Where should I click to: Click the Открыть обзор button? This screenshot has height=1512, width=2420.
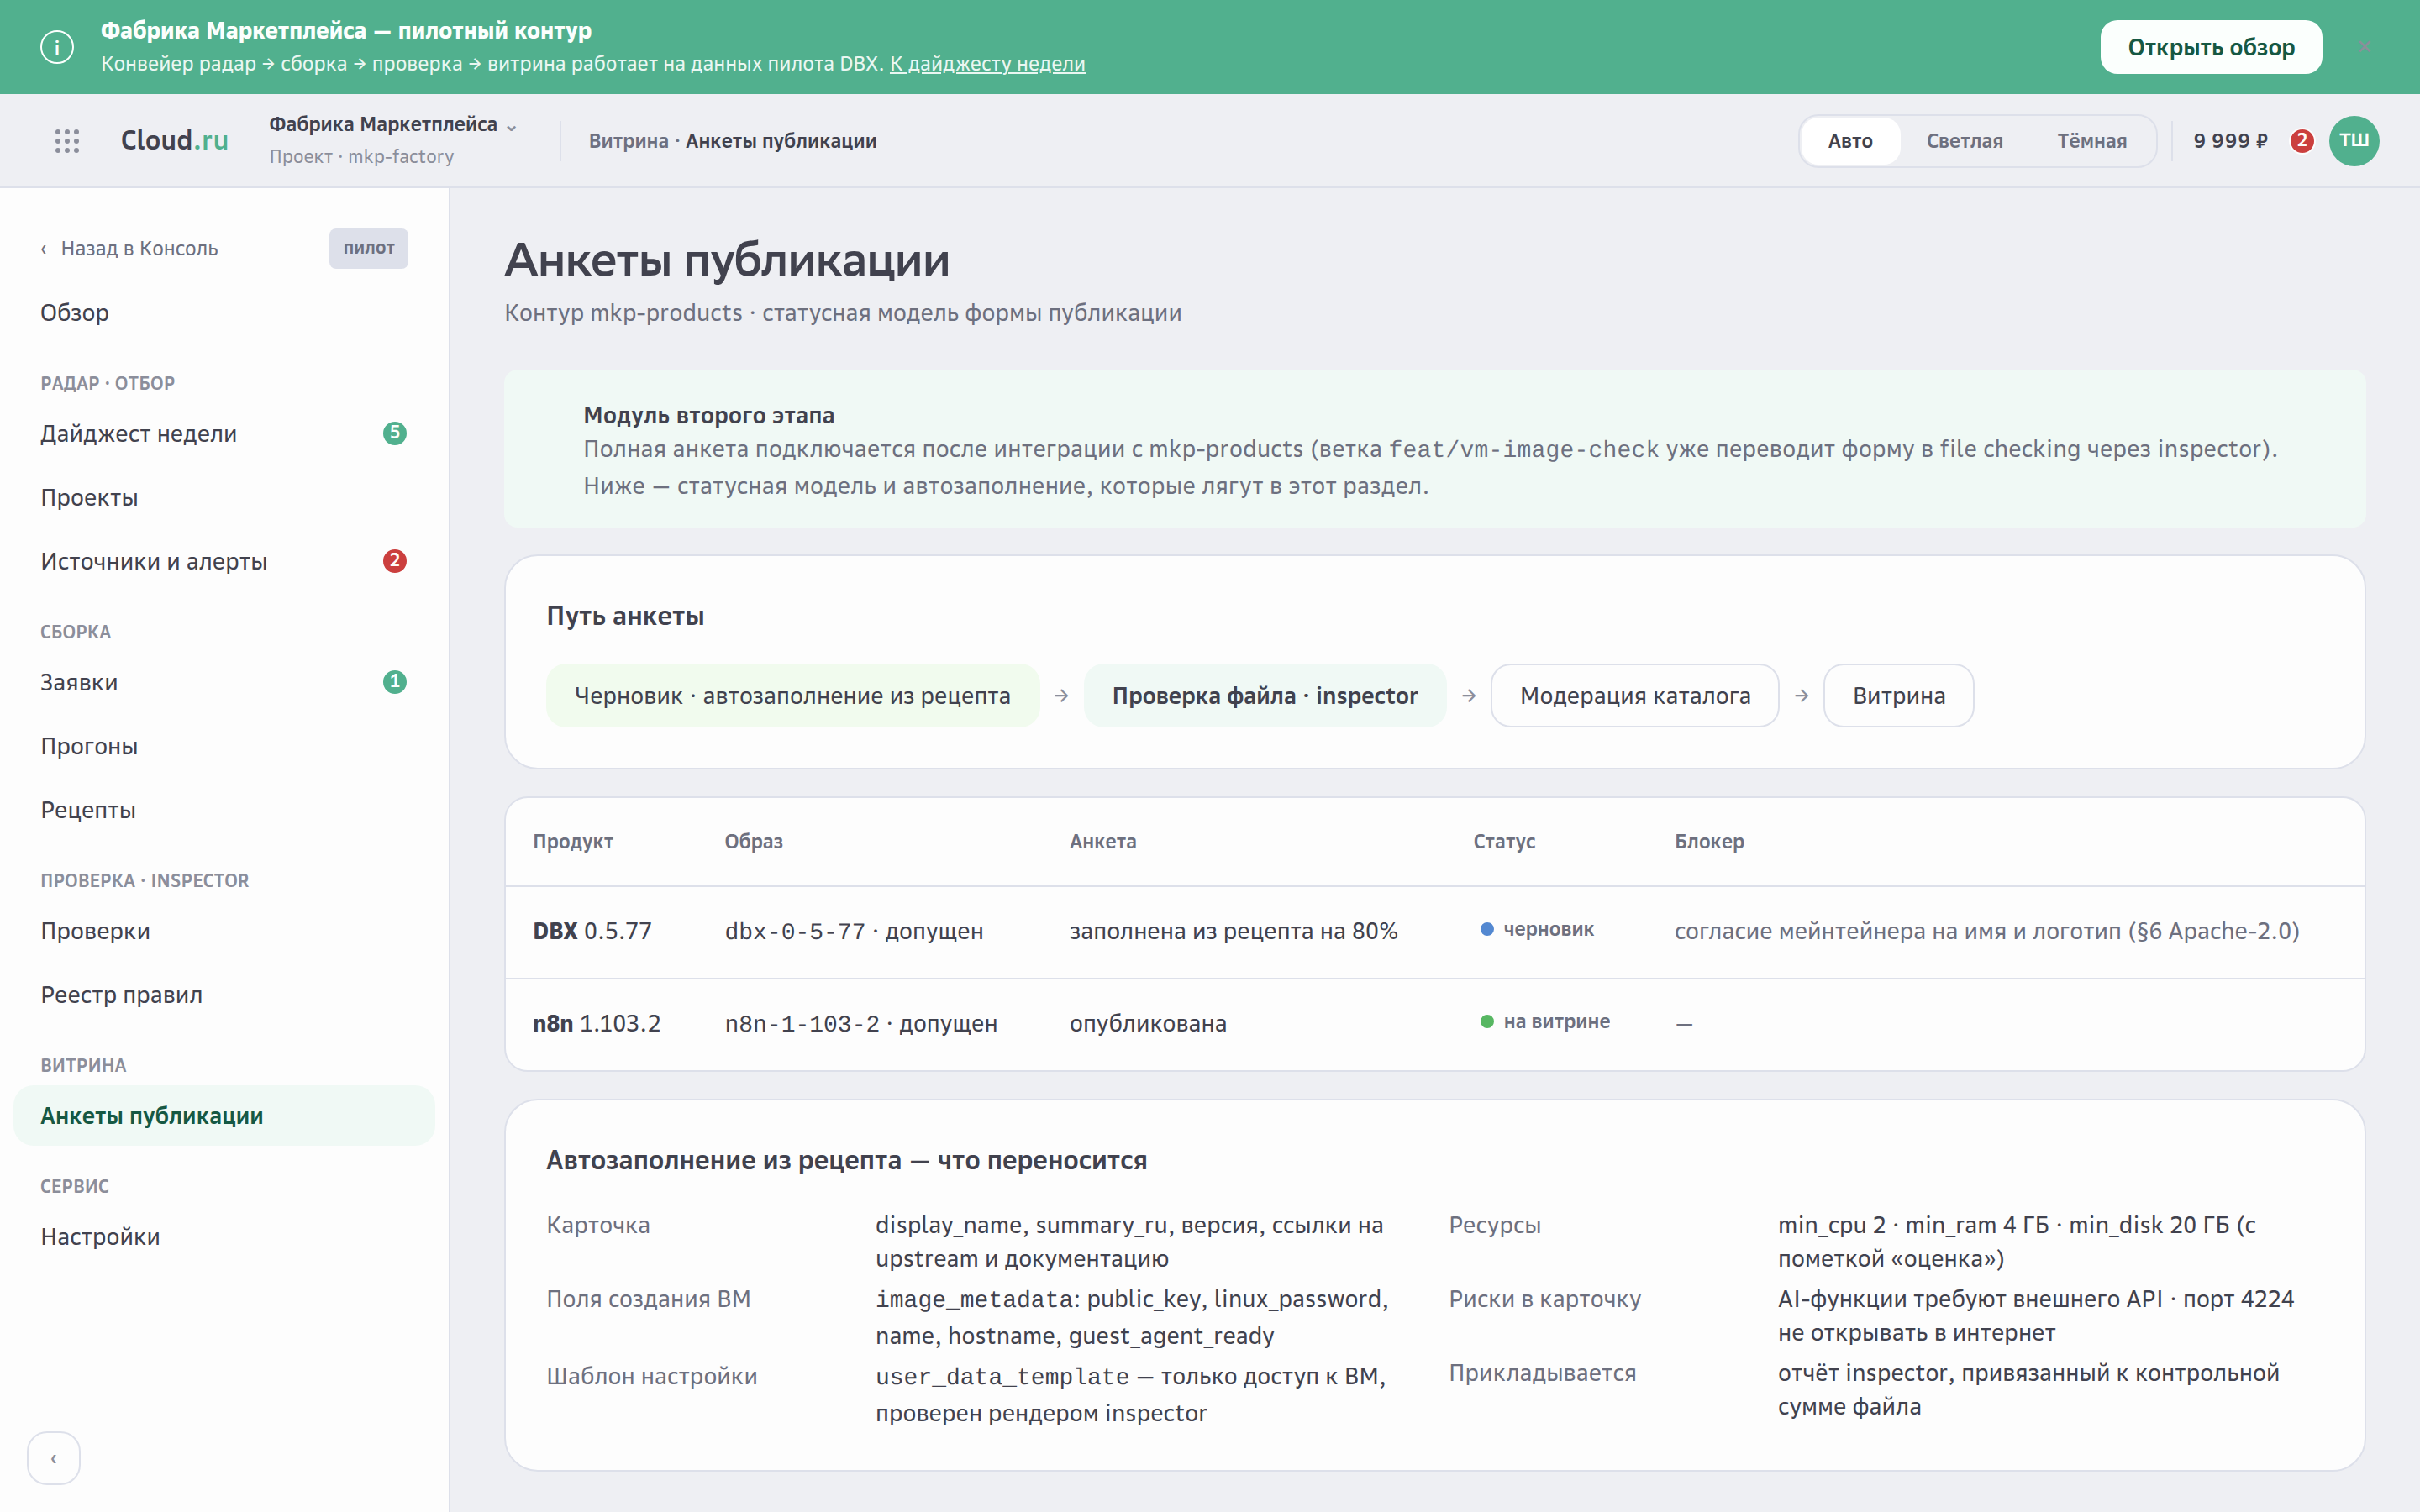[x=2210, y=47]
